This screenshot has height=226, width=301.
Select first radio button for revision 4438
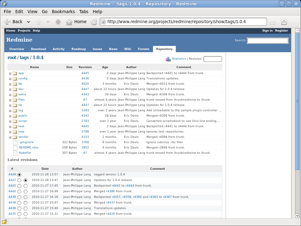(x=19, y=203)
